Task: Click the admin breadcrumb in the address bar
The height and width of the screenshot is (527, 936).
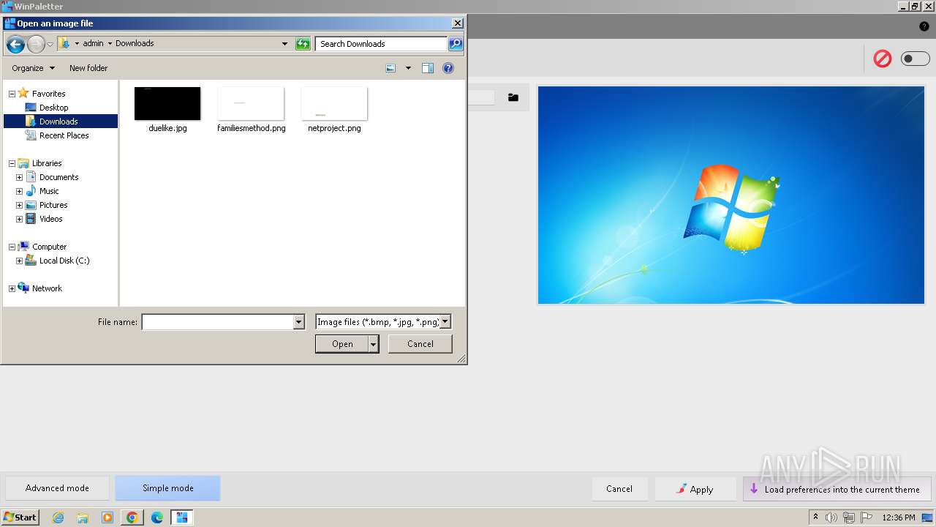Action: click(93, 44)
